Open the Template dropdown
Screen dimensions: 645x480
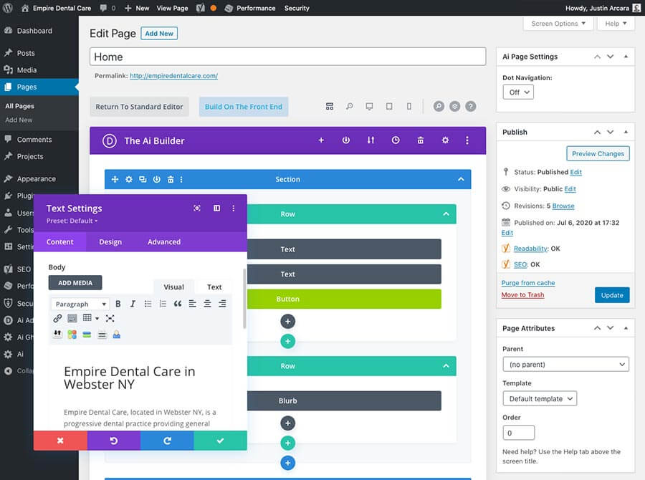(540, 398)
